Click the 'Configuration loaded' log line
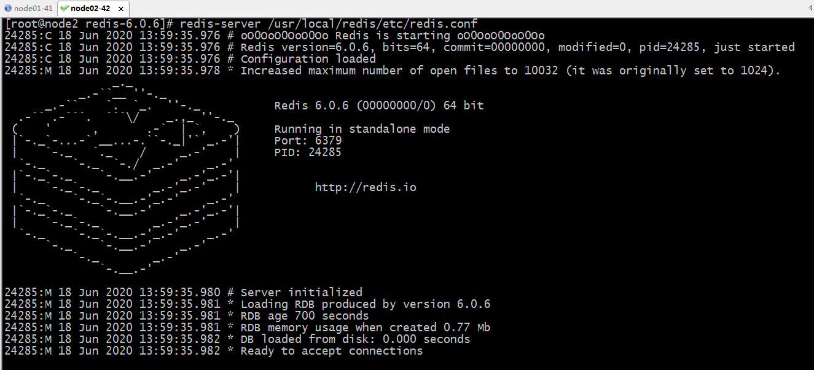Viewport: 814px width, 370px height. (x=190, y=59)
